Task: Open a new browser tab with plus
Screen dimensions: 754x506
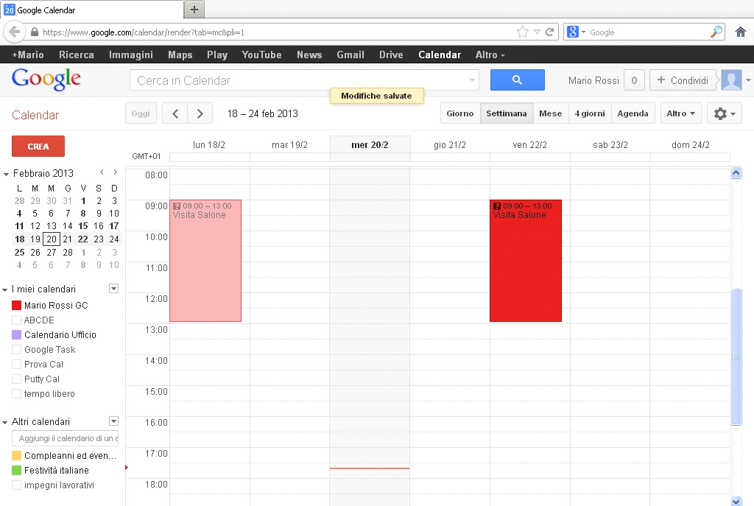Action: coord(194,10)
